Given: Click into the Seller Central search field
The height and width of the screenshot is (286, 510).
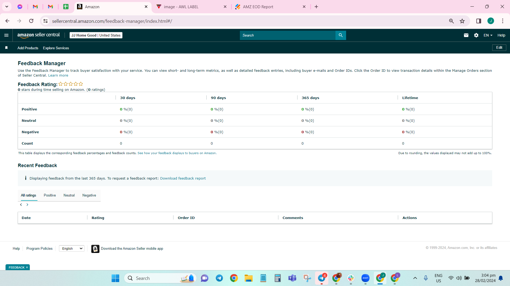Looking at the screenshot, I should pyautogui.click(x=288, y=35).
